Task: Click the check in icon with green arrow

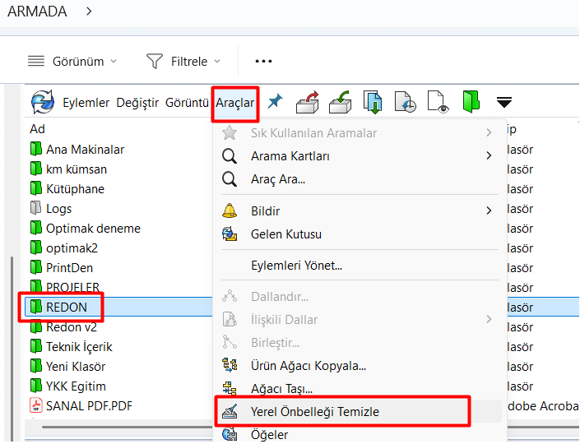Action: [340, 102]
